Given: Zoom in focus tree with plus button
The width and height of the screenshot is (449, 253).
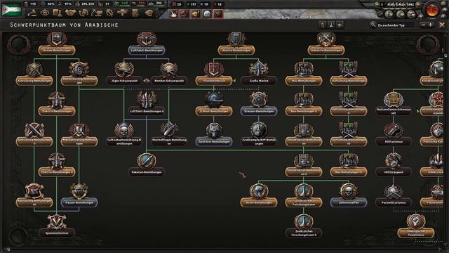Looking at the screenshot, I should [x=430, y=25].
